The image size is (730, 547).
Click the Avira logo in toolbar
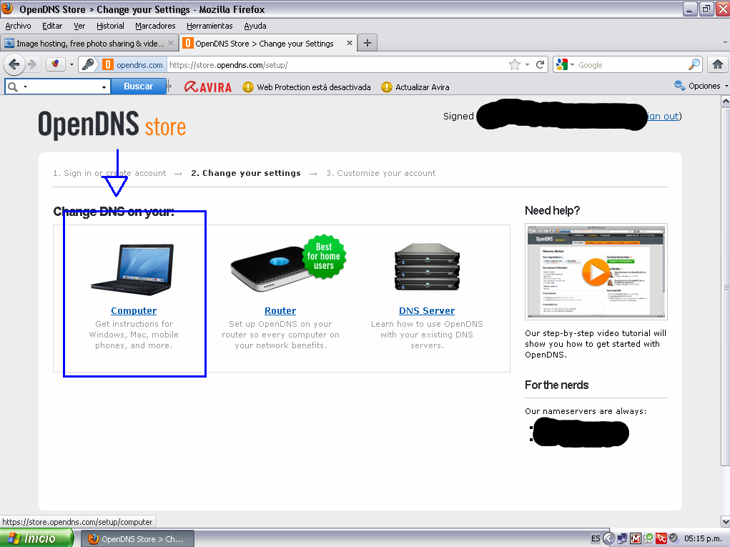click(207, 87)
